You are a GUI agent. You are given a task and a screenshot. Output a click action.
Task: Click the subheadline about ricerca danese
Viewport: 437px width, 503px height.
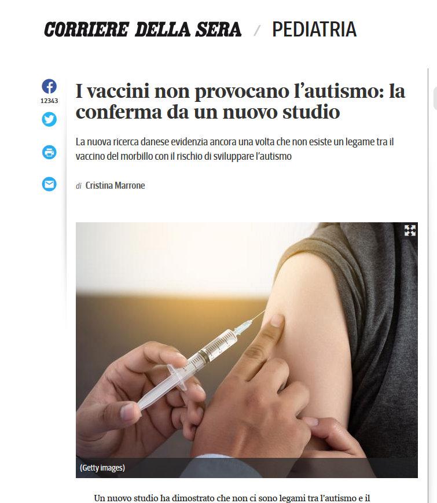point(234,149)
